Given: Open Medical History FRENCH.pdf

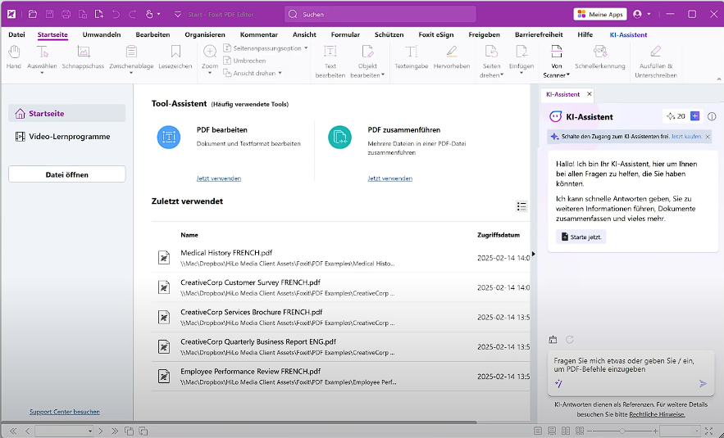Looking at the screenshot, I should (x=341, y=258).
